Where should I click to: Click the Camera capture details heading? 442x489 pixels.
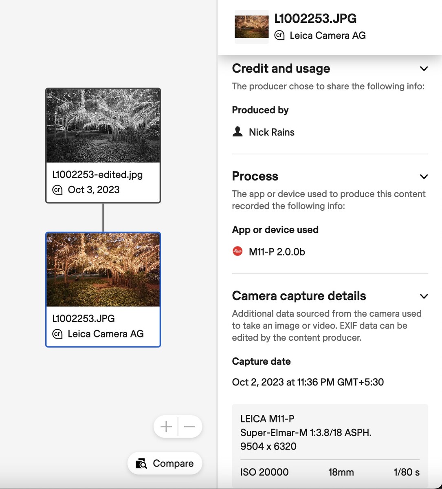299,296
